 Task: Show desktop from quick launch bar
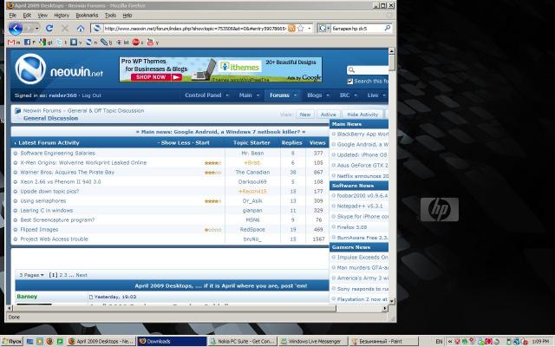pyautogui.click(x=29, y=341)
